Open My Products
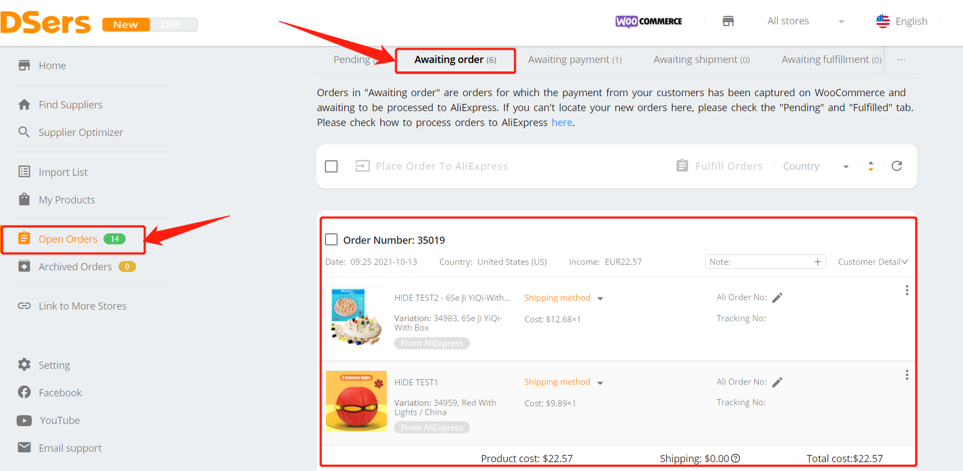This screenshot has width=963, height=471. coord(66,200)
